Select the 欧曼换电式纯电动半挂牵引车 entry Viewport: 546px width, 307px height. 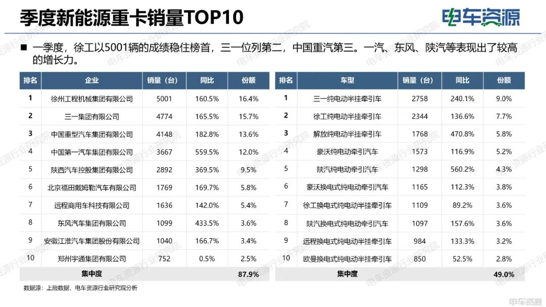(347, 259)
